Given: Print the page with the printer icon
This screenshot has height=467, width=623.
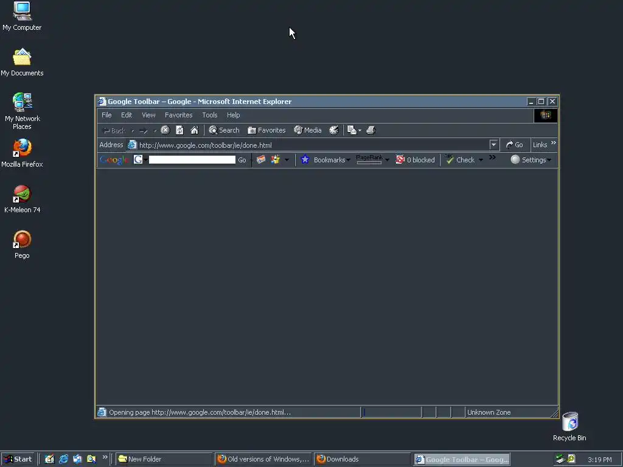Looking at the screenshot, I should [371, 130].
